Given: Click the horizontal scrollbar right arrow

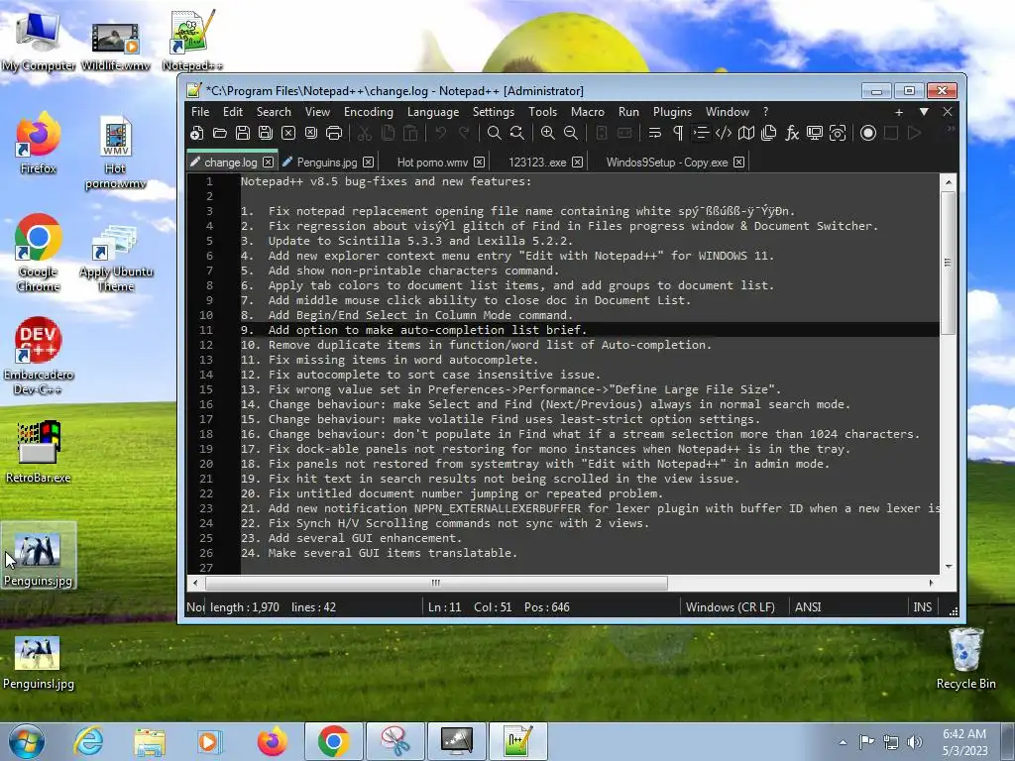Looking at the screenshot, I should pos(931,583).
